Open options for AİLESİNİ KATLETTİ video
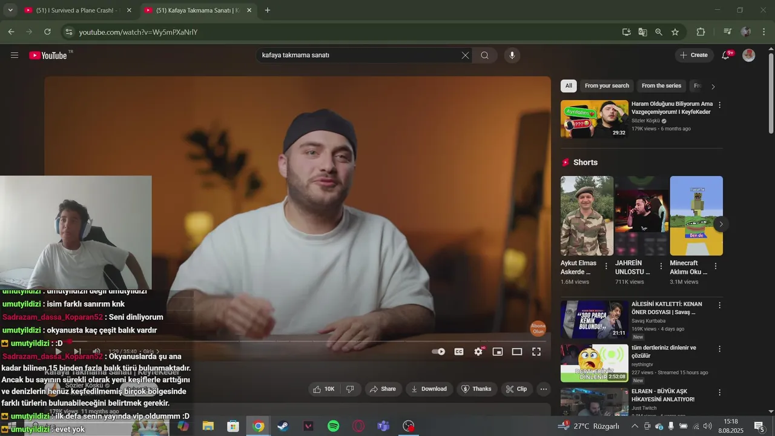This screenshot has width=775, height=436. [x=719, y=305]
